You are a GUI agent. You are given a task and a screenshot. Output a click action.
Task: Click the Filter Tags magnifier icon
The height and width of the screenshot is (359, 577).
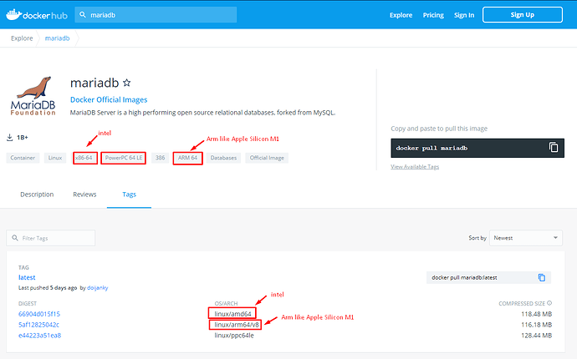15,238
